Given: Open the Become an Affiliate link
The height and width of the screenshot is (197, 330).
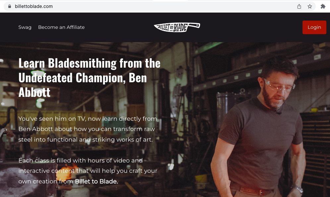Looking at the screenshot, I should (x=61, y=27).
